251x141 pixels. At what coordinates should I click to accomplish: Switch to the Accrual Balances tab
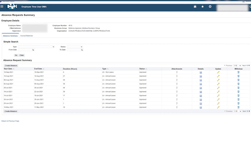click(x=26, y=36)
